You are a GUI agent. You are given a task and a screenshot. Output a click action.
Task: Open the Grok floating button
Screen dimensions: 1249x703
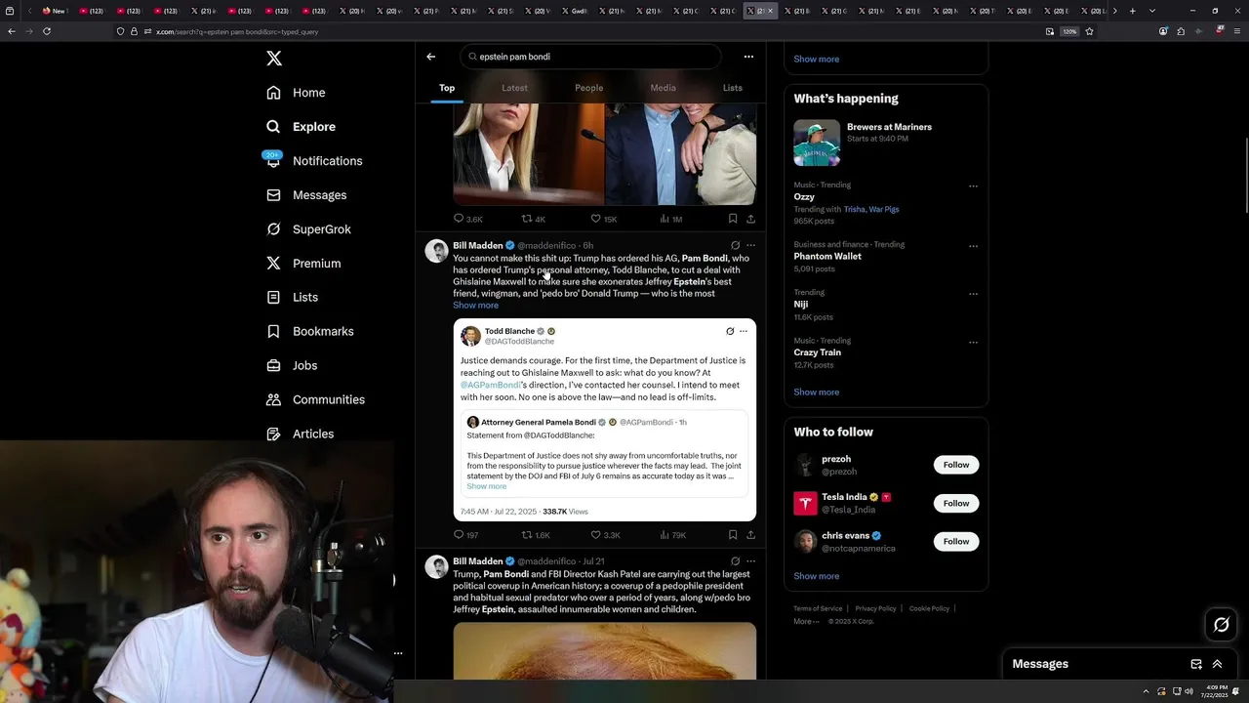1221,625
